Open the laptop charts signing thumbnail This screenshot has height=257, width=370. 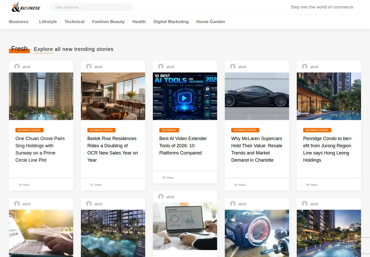coord(185,226)
